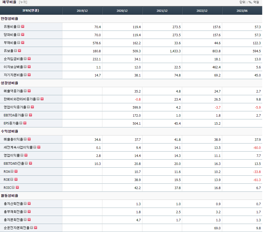Click plus icon for 총자산회전율
Viewport: 263px width, 232px height.
point(29,203)
